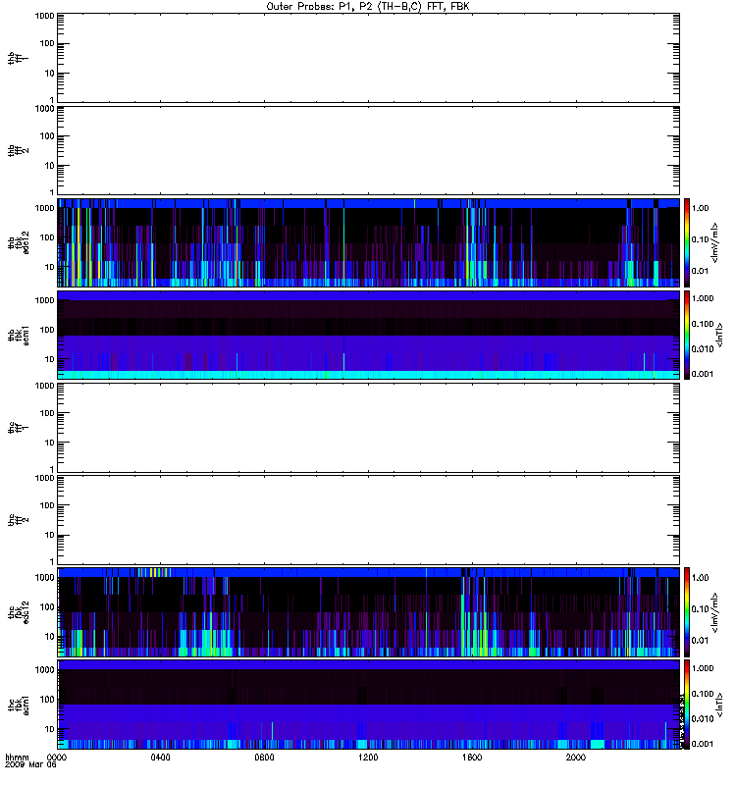Image resolution: width=736 pixels, height=785 pixels.
Task: Click the <|mV/m|> unit label beside thb edc12
Action: tap(715, 242)
